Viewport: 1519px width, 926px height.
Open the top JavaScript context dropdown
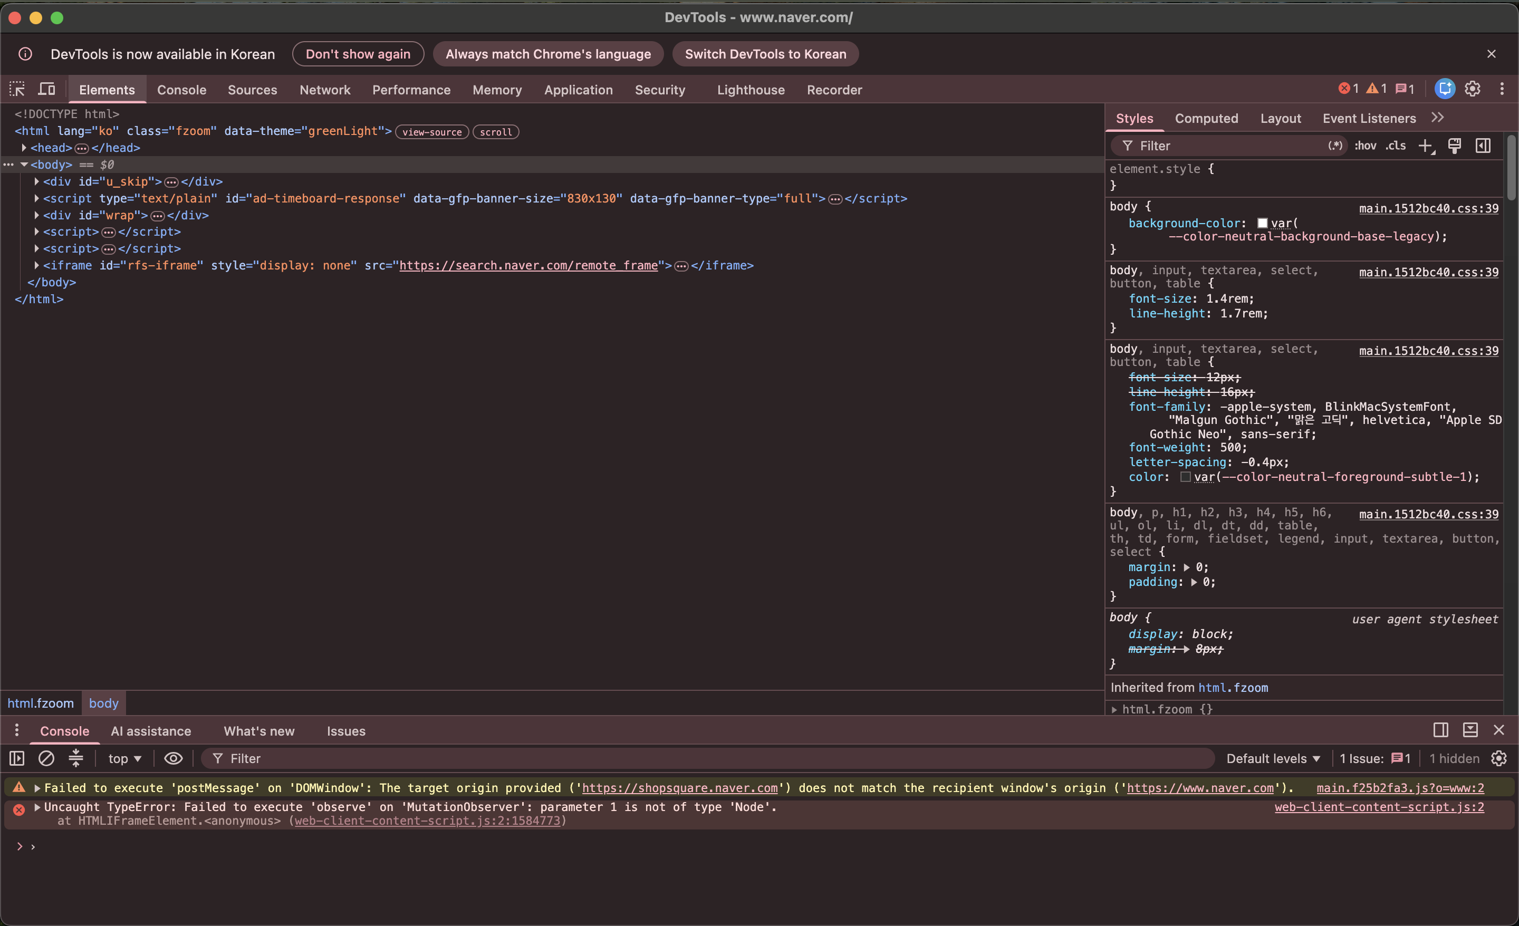125,758
